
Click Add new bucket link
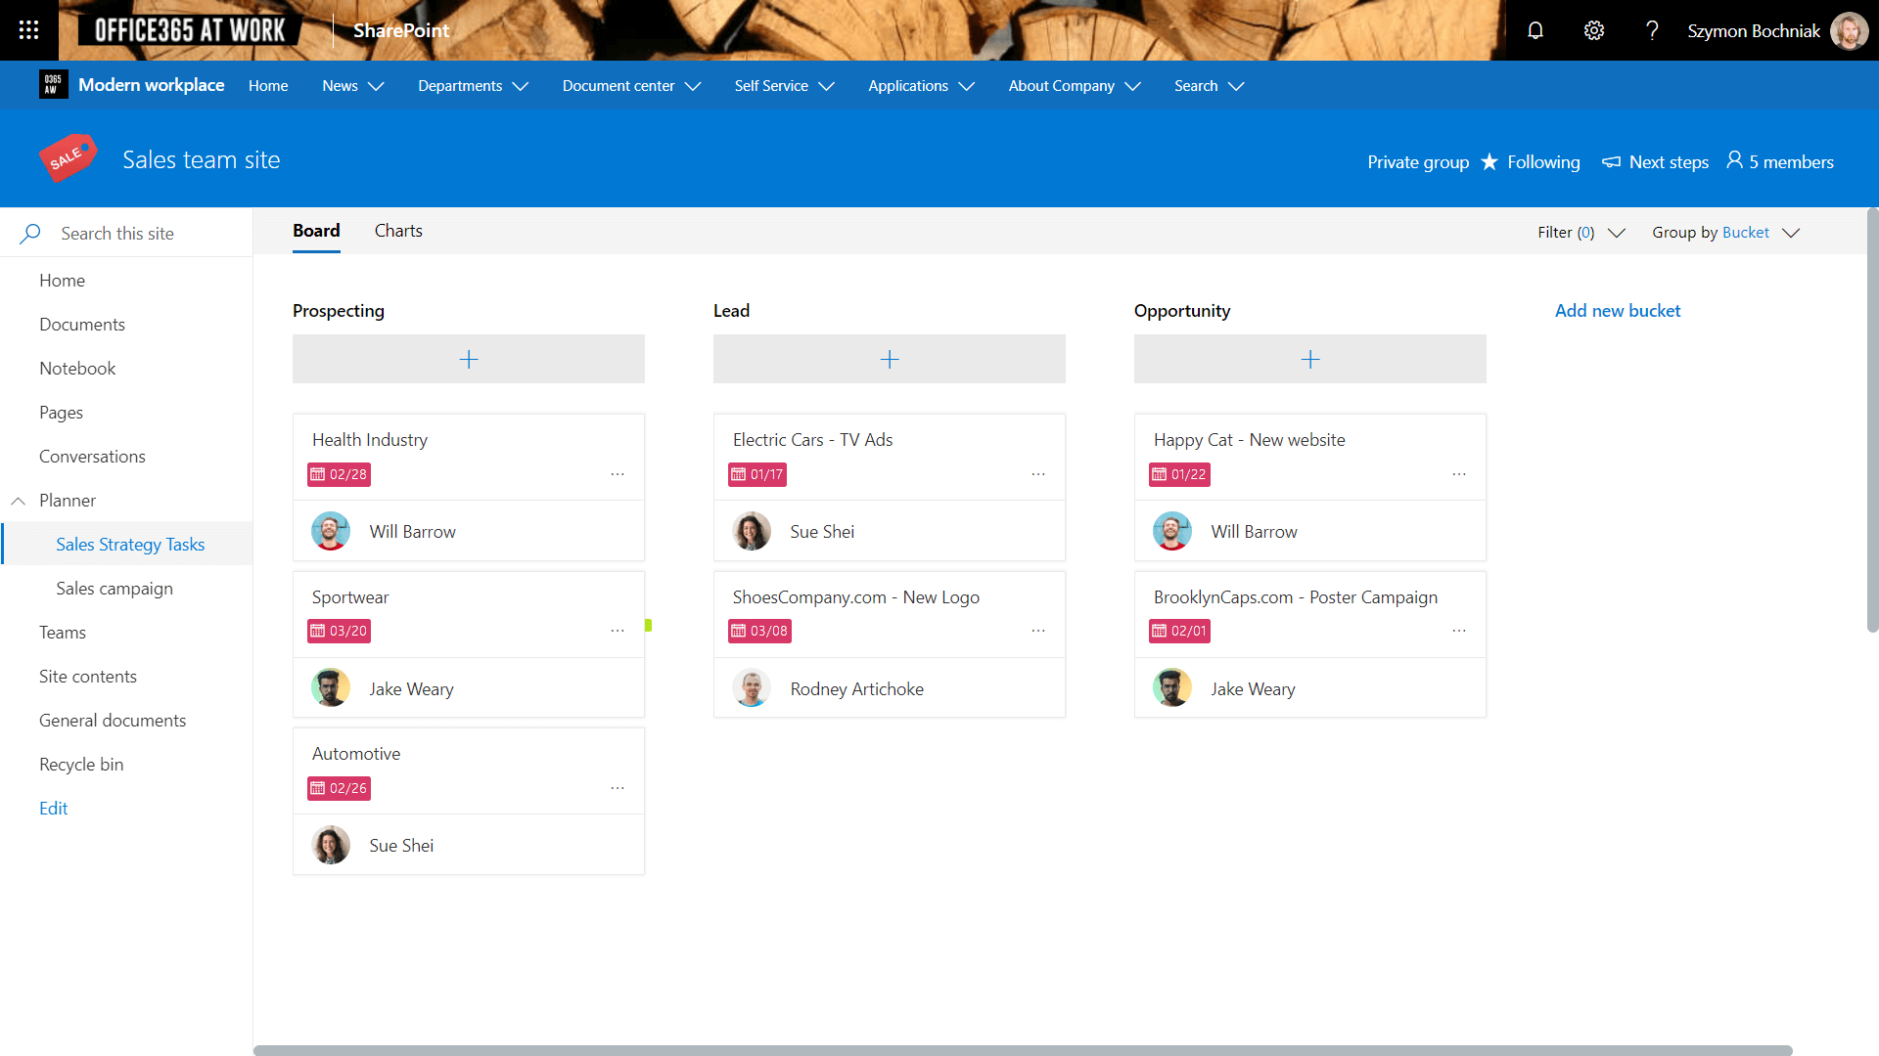click(1617, 309)
